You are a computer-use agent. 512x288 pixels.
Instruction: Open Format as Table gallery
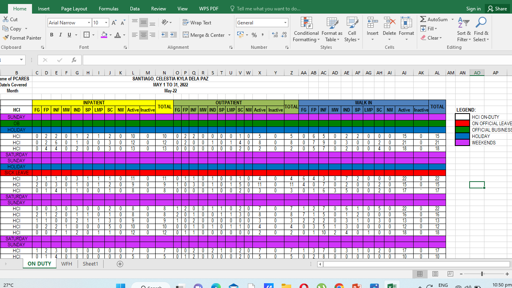pos(332,29)
